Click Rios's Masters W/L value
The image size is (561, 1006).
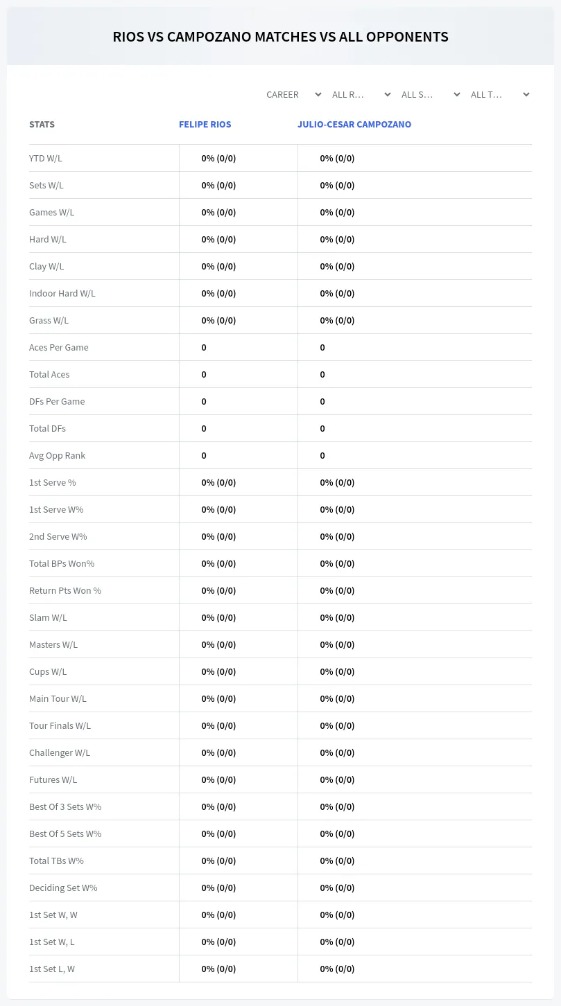pyautogui.click(x=218, y=644)
